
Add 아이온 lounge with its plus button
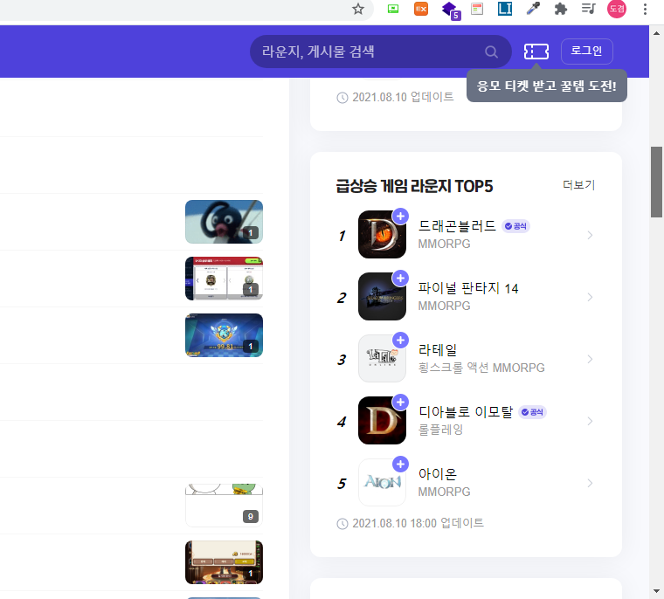pyautogui.click(x=401, y=464)
